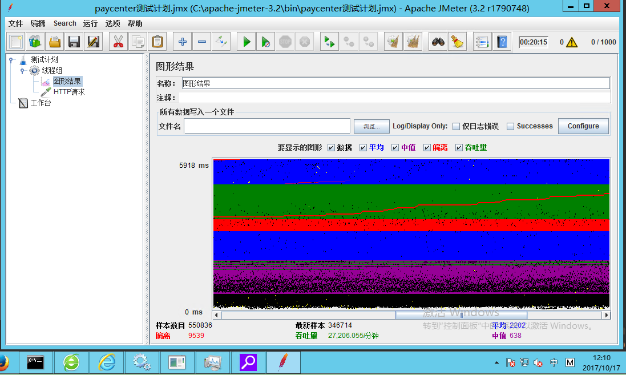Click Start no pauses icon

coord(265,42)
